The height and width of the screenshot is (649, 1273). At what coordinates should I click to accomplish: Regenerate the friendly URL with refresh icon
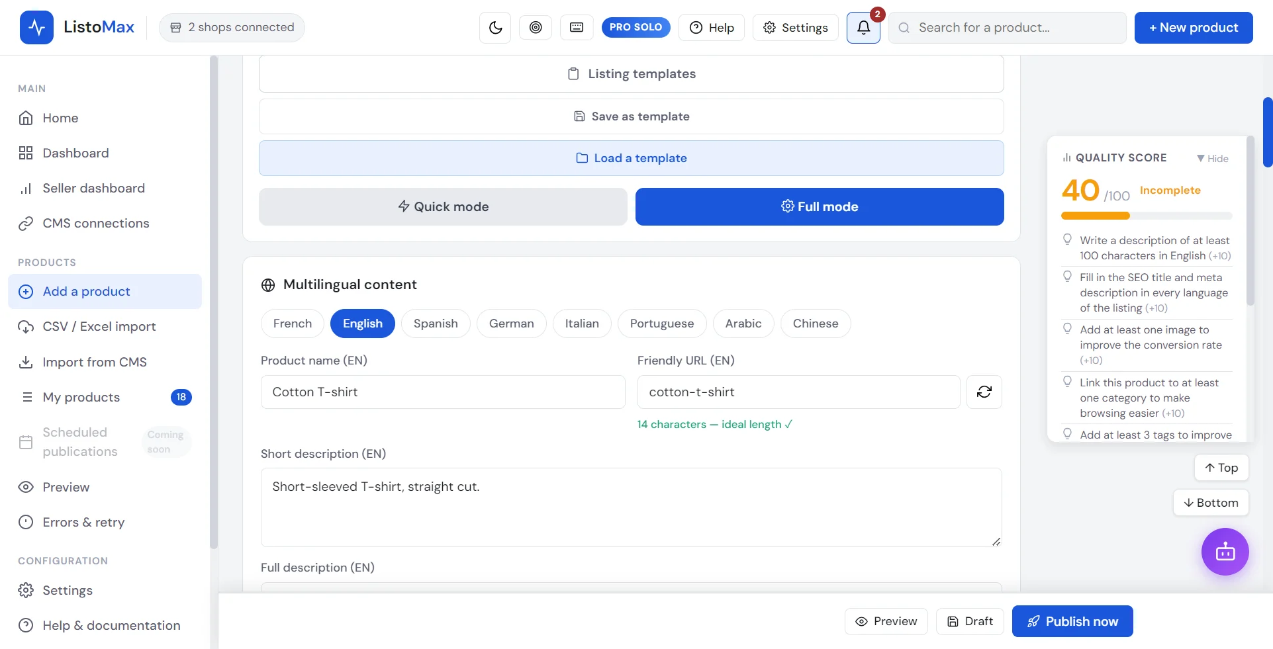pos(984,392)
